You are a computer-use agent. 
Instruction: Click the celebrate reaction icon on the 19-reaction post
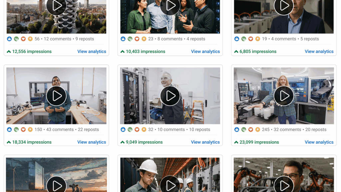(244, 39)
